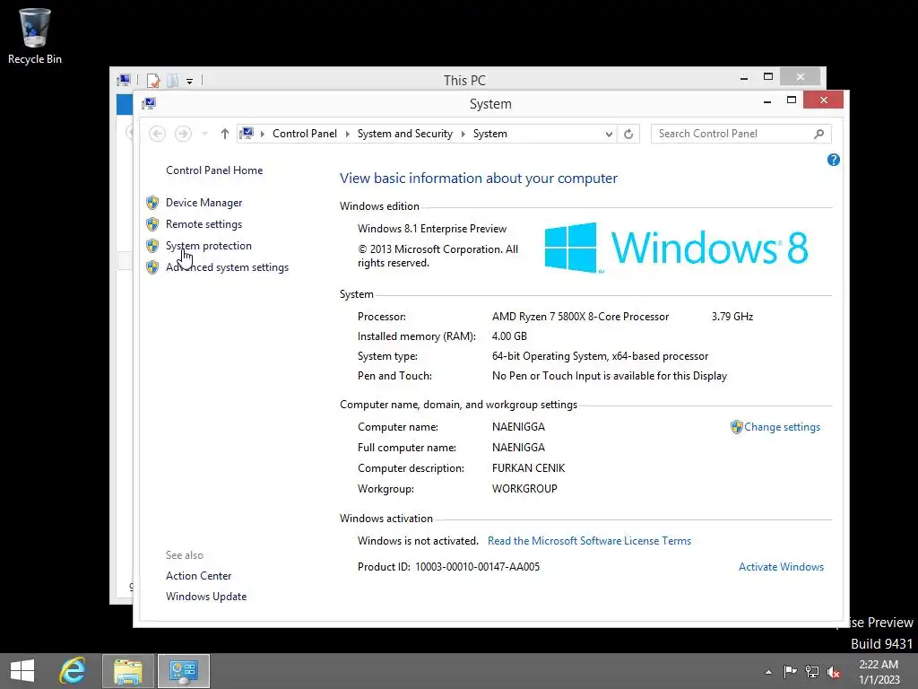The image size is (918, 689).
Task: Click the Windows 8 logo image
Action: 676,248
